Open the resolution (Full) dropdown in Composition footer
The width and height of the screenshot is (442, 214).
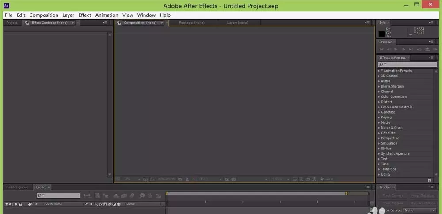(210, 179)
